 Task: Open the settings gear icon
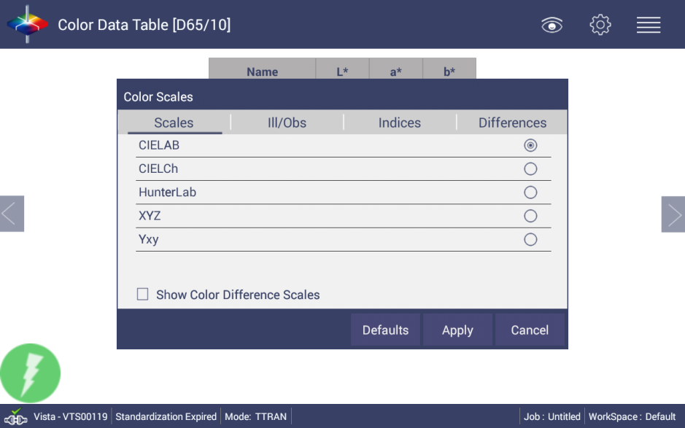pyautogui.click(x=600, y=25)
